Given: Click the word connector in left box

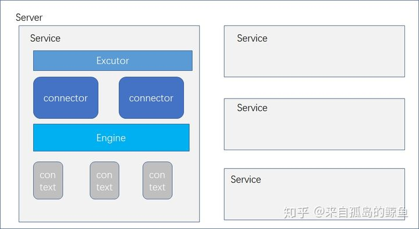Looking at the screenshot, I should point(65,98).
